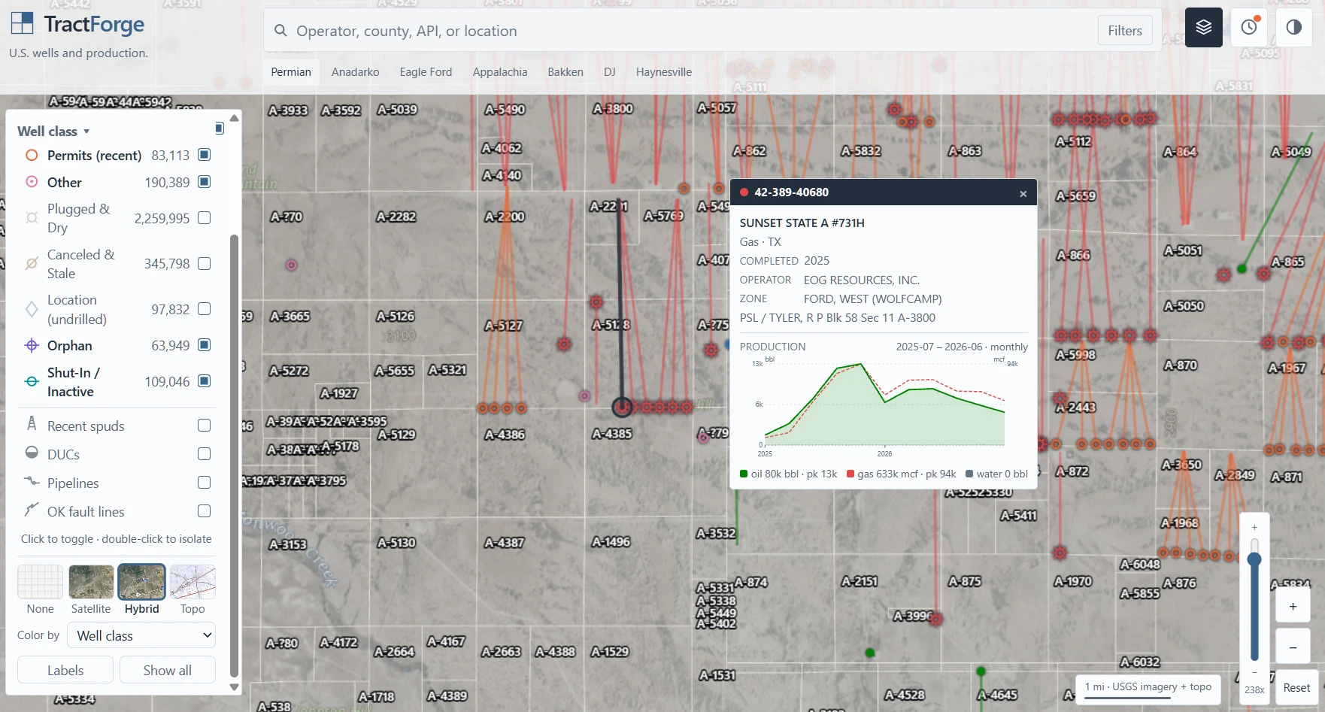This screenshot has height=712, width=1325.
Task: Click the pink well marker near A-270
Action: tap(291, 265)
